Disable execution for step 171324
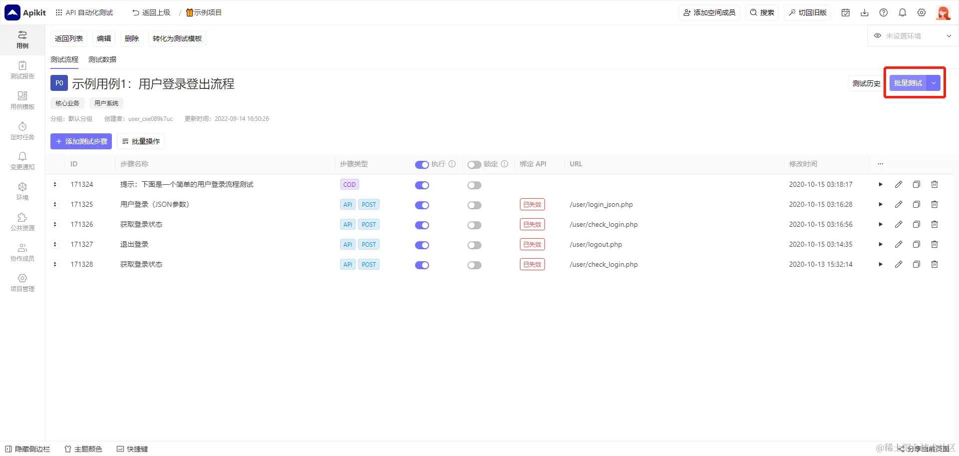 tap(422, 185)
